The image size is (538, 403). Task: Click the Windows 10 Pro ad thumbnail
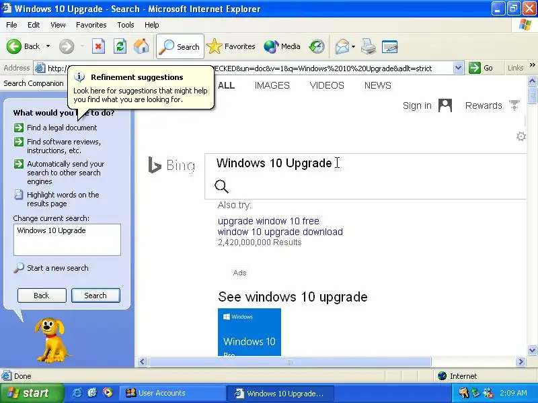point(249,332)
